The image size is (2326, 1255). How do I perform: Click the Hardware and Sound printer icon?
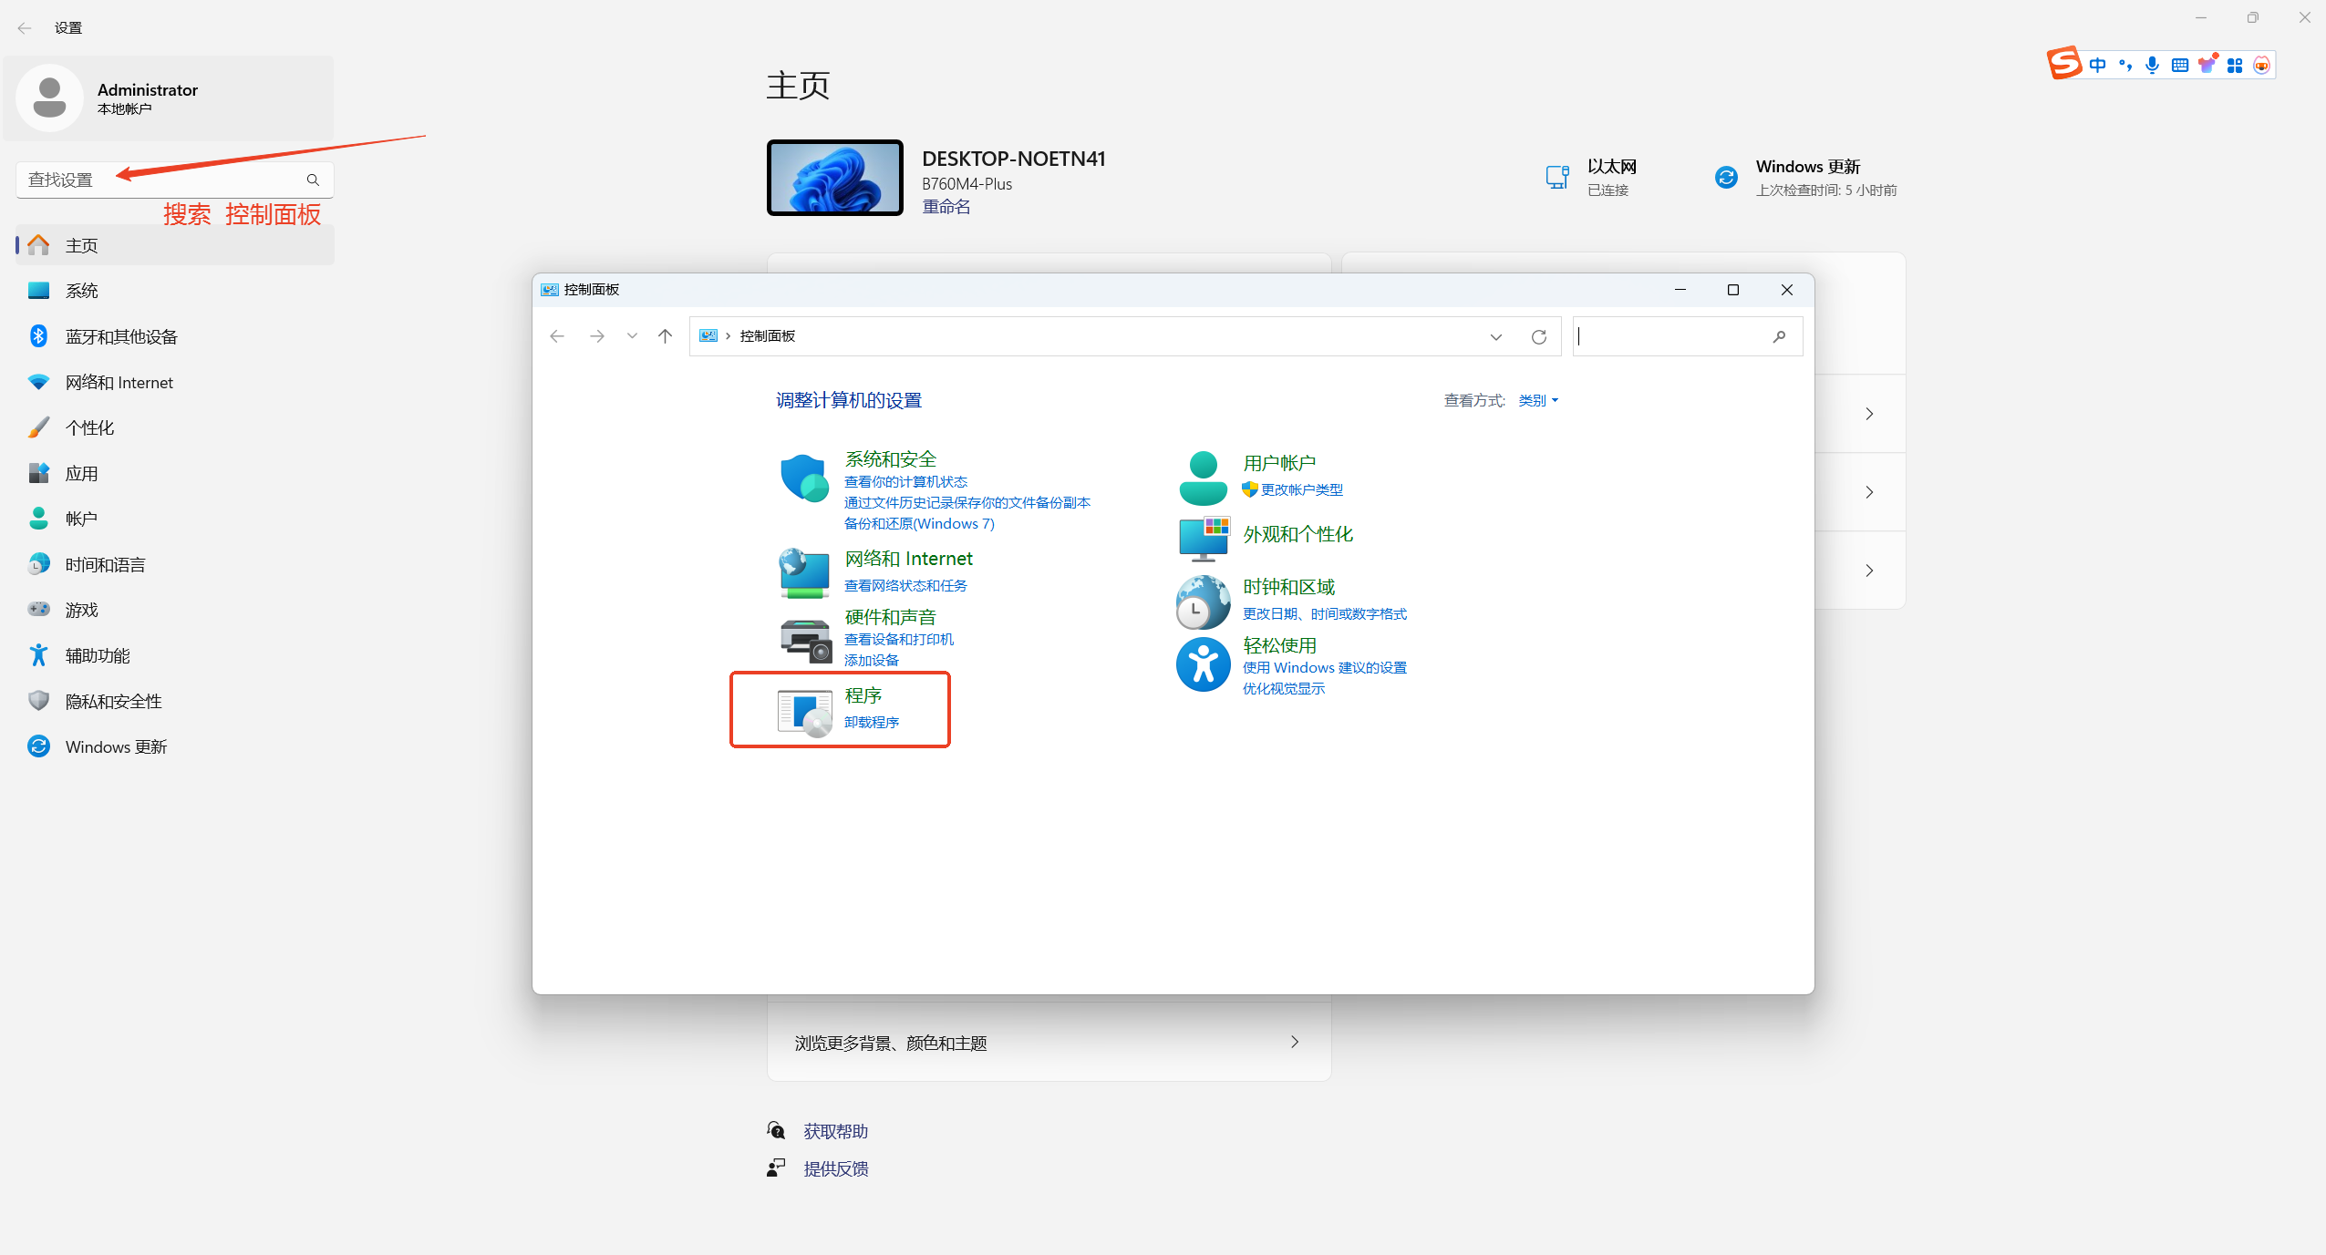click(804, 639)
